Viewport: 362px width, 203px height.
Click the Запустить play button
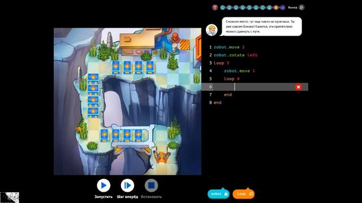[104, 186]
